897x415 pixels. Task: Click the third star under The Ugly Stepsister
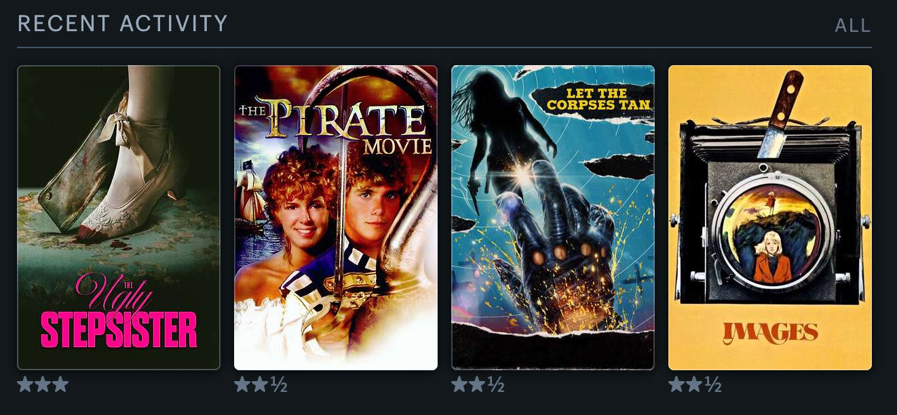[60, 385]
